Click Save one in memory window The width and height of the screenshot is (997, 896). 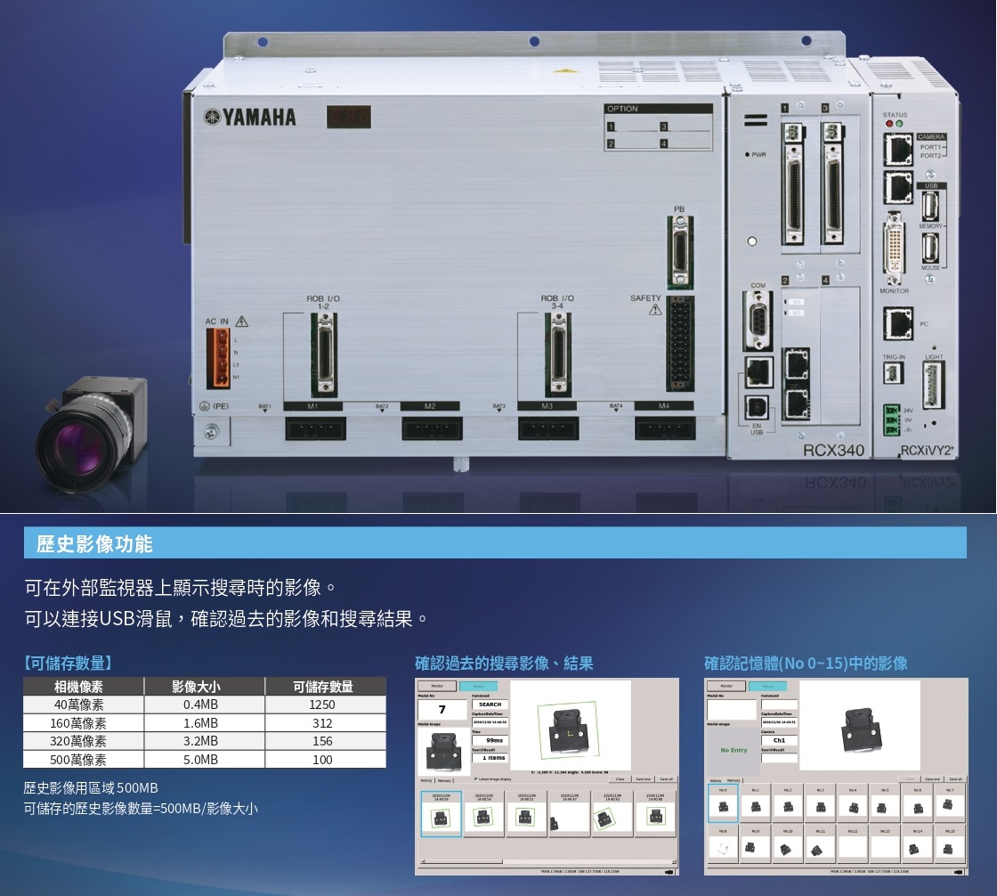click(933, 779)
